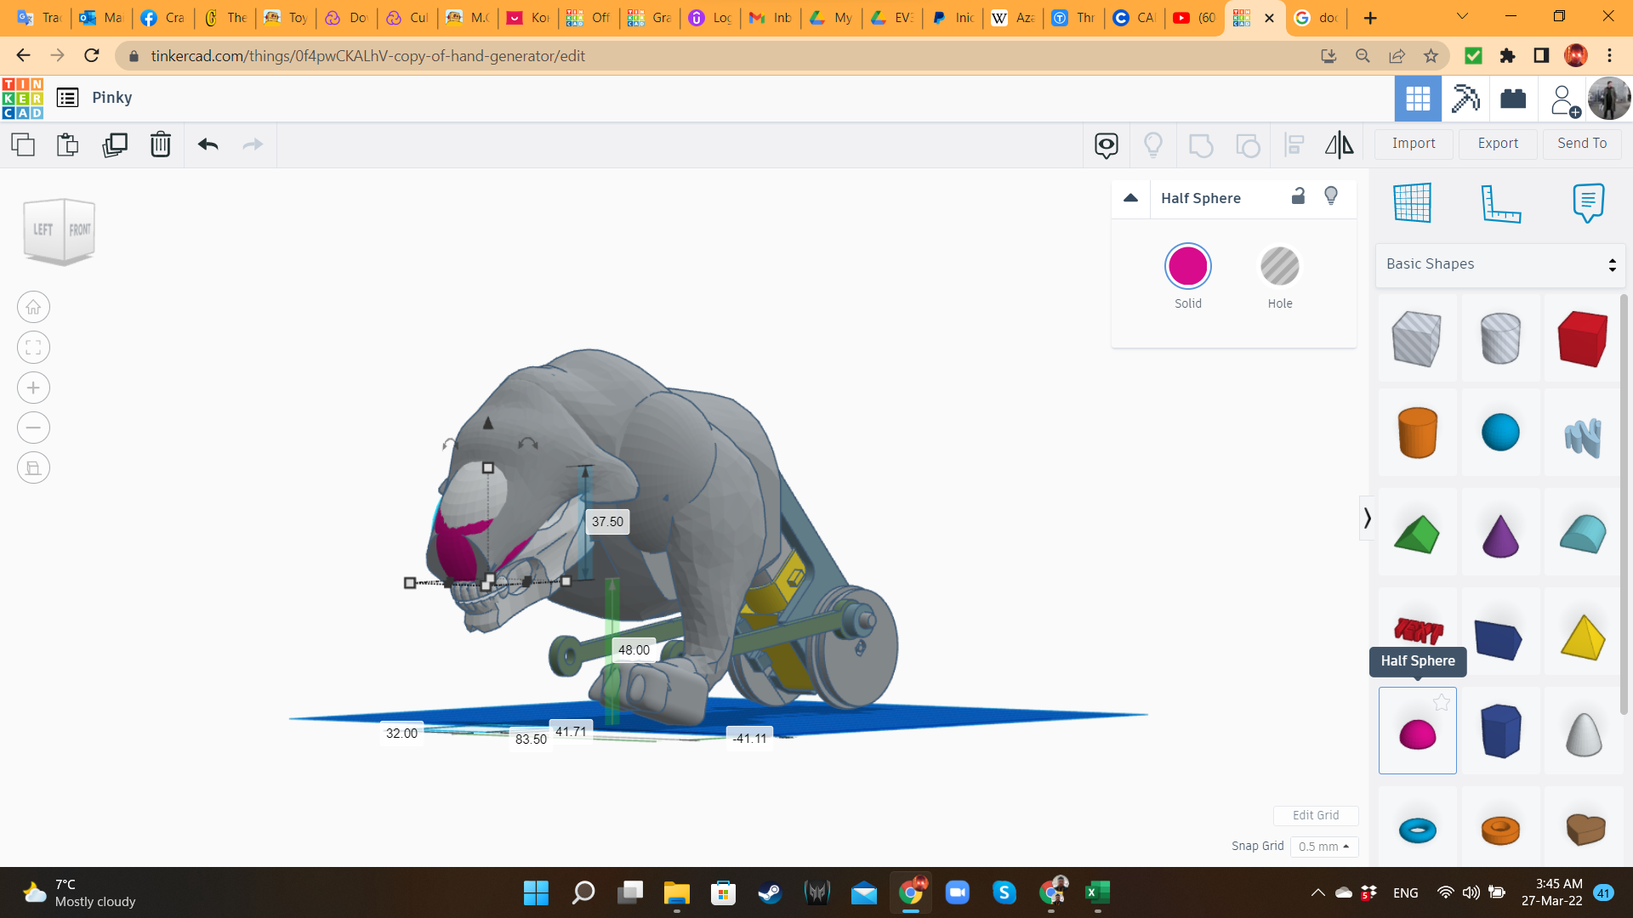
Task: Click the Export button
Action: tap(1497, 144)
